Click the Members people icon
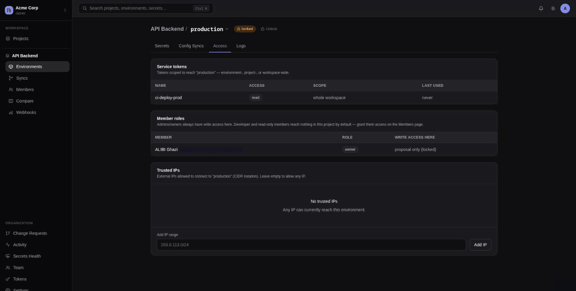Screen dimensions: 576x291 click(x=11, y=90)
